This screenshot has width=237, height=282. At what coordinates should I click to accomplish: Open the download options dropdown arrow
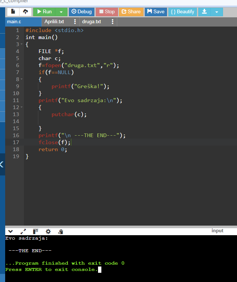[217, 12]
